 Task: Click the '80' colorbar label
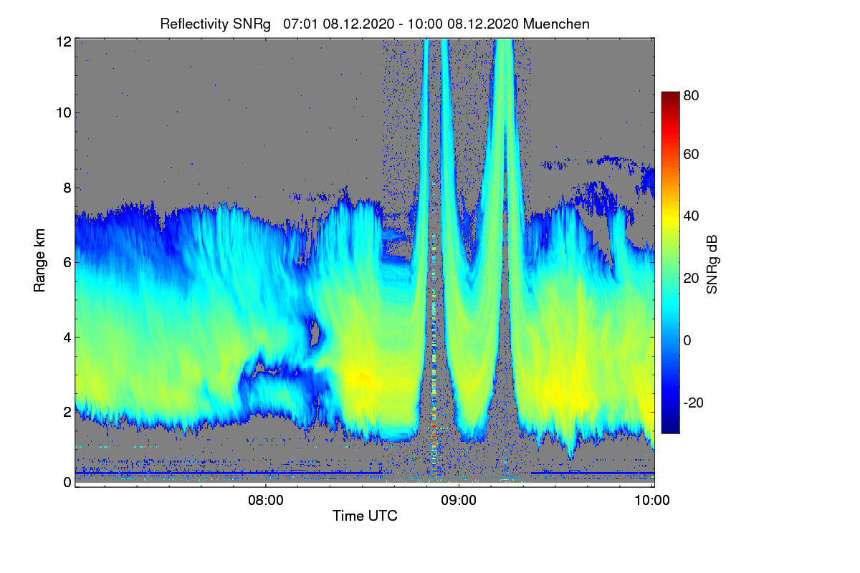coord(691,94)
